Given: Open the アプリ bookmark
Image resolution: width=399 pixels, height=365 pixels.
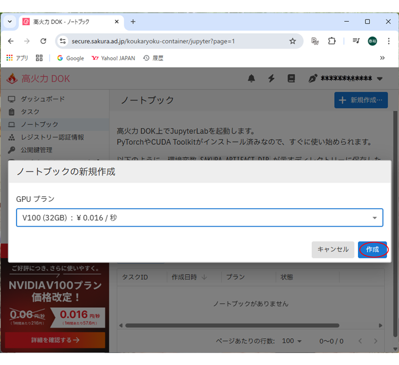Looking at the screenshot, I should tap(17, 58).
